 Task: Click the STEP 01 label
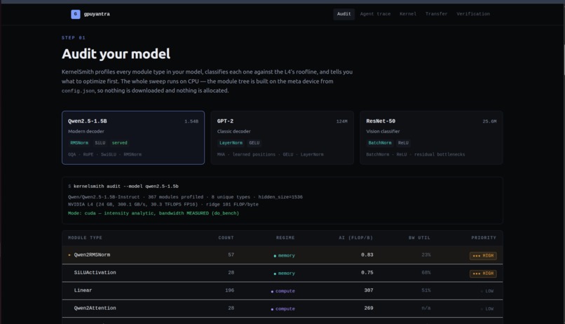(x=74, y=38)
